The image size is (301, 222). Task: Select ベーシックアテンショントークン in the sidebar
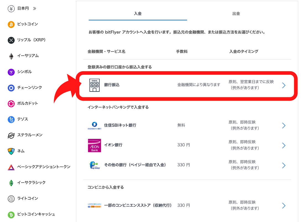[x=44, y=167]
